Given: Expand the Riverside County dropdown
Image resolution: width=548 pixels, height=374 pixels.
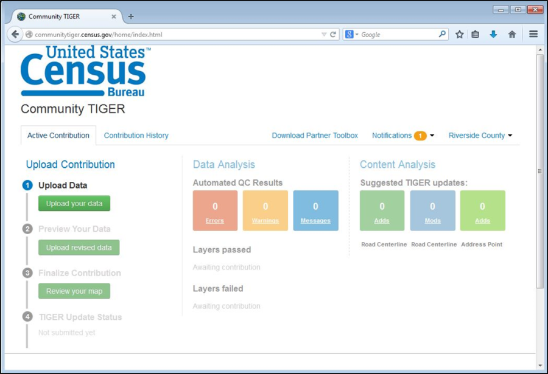Looking at the screenshot, I should (480, 136).
